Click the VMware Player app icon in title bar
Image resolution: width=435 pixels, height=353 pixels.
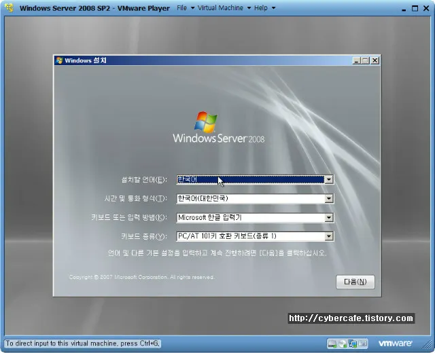coord(9,7)
